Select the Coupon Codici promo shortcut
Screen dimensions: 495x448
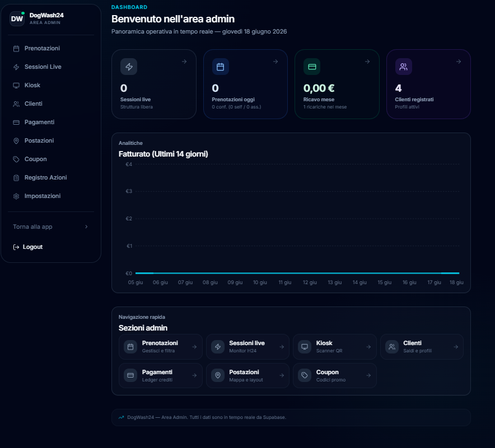[335, 375]
